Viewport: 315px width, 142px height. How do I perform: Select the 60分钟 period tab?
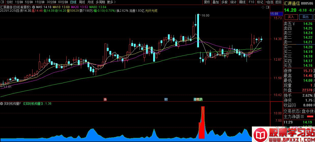point(63,2)
